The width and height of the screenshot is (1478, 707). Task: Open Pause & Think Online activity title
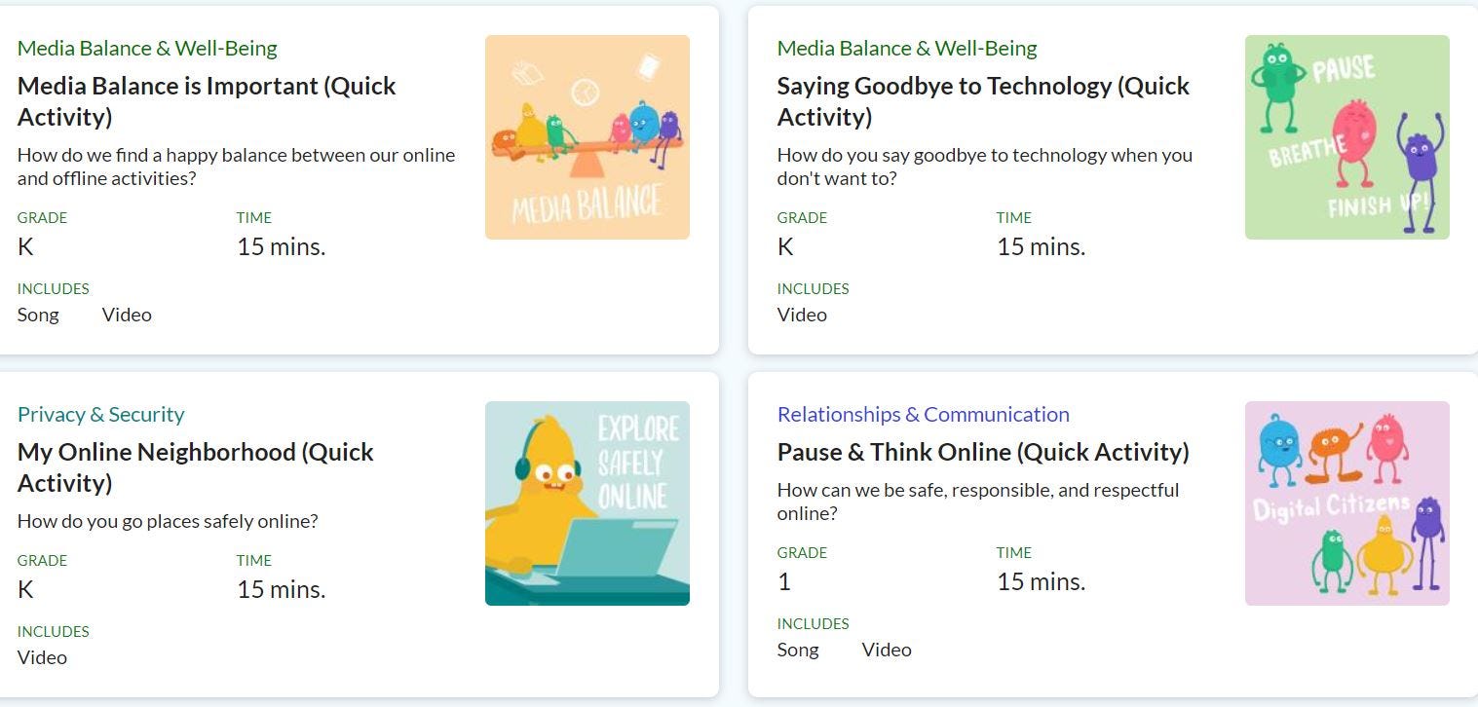[983, 452]
